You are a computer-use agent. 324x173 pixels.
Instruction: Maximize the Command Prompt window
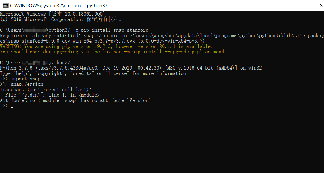(x=304, y=5)
